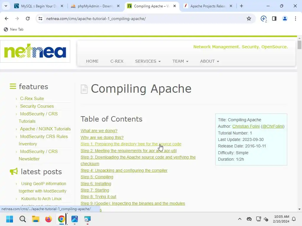
Task: Open Step 2 apr requirements link
Action: (x=129, y=151)
